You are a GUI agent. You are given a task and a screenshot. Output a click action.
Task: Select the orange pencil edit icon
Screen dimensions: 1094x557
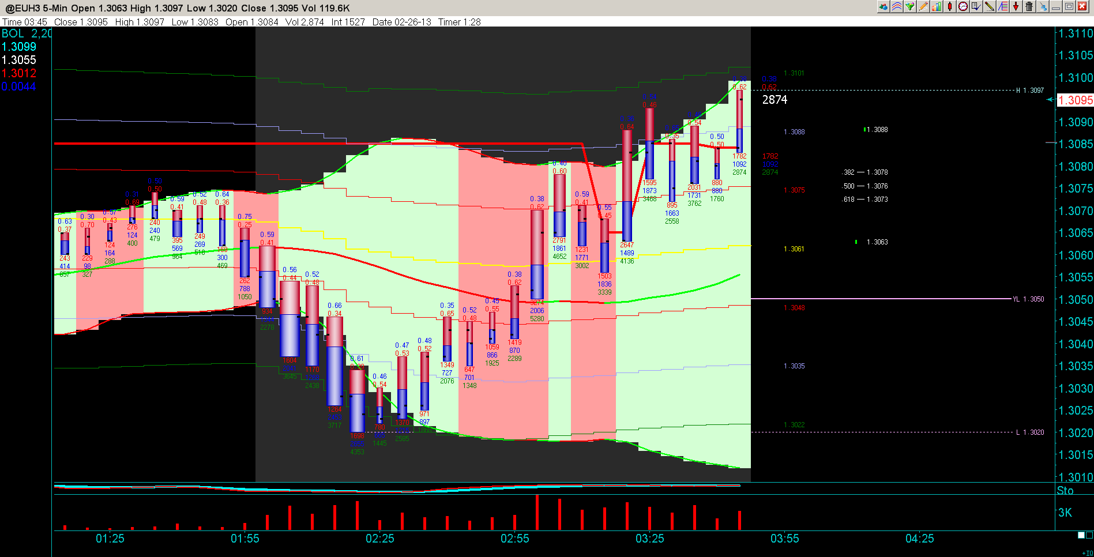pyautogui.click(x=923, y=7)
